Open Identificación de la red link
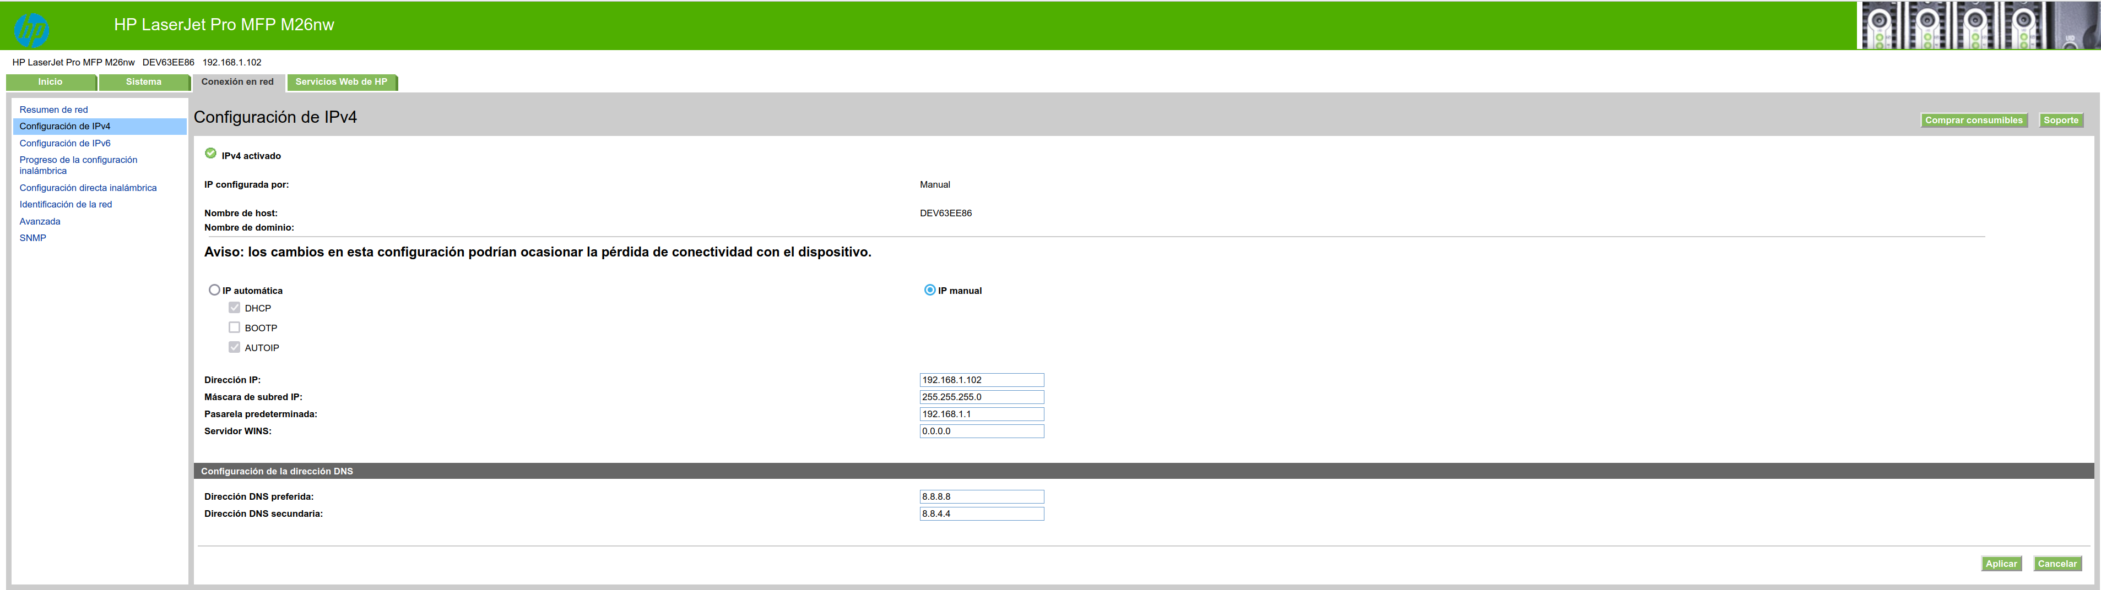The image size is (2101, 590). [66, 205]
